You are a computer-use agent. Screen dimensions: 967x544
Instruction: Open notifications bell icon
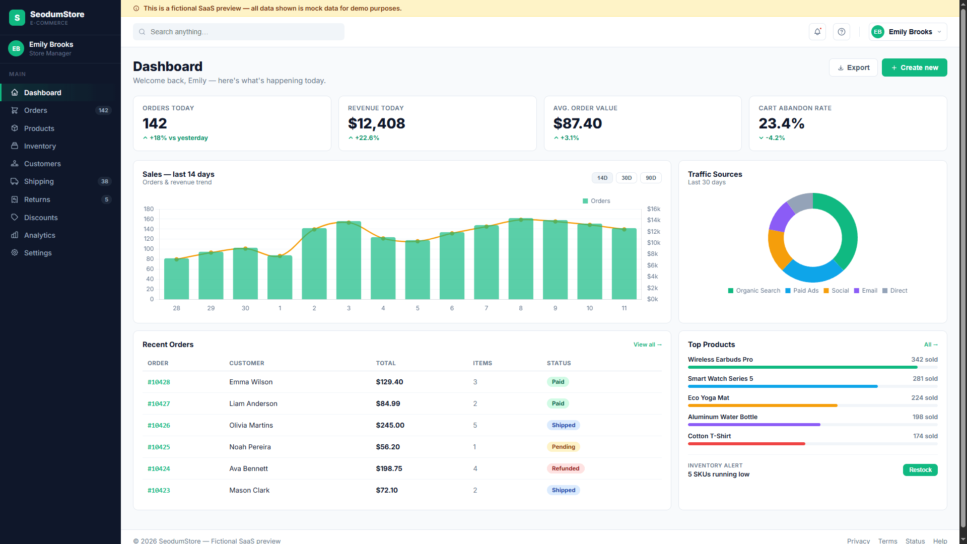coord(817,32)
